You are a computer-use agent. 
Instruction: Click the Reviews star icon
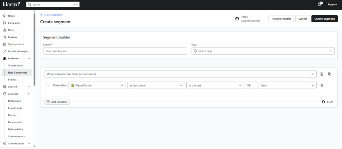click(5, 37)
